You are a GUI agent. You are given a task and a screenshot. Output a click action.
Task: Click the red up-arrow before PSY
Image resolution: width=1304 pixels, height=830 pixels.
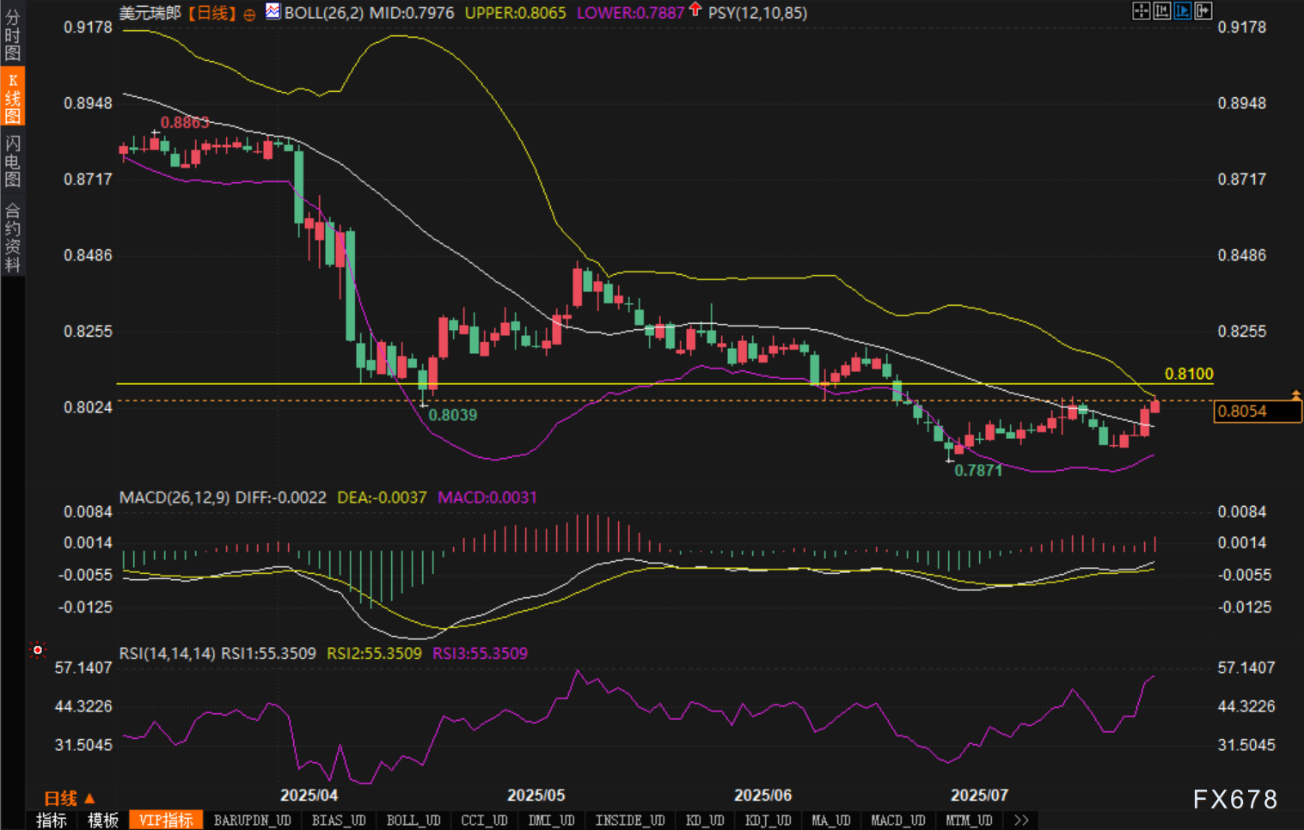695,10
